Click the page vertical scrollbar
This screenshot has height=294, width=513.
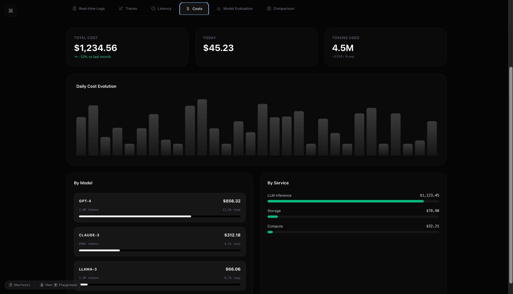click(511, 175)
